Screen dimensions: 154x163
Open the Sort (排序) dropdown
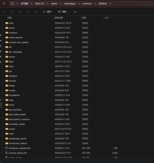tap(48, 12)
